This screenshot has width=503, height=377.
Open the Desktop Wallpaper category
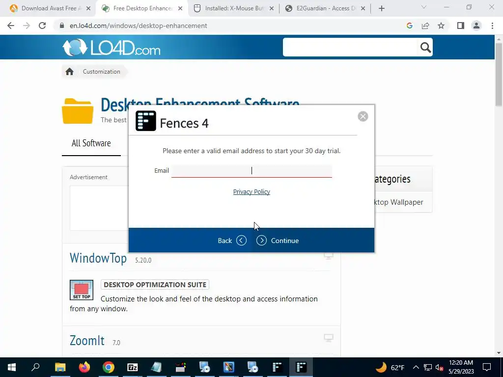[x=399, y=202]
